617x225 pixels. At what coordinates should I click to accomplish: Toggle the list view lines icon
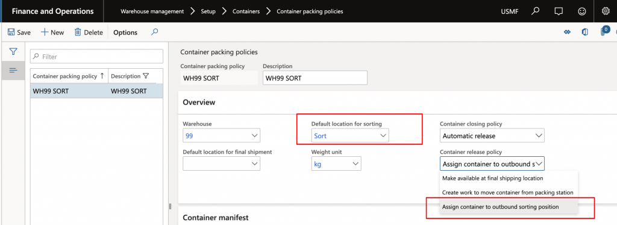[13, 70]
